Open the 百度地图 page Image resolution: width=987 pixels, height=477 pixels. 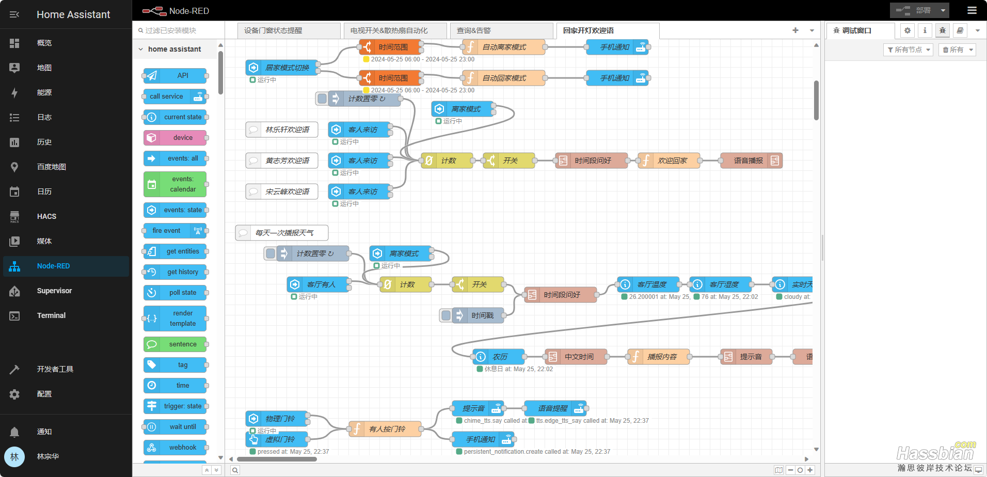66,167
